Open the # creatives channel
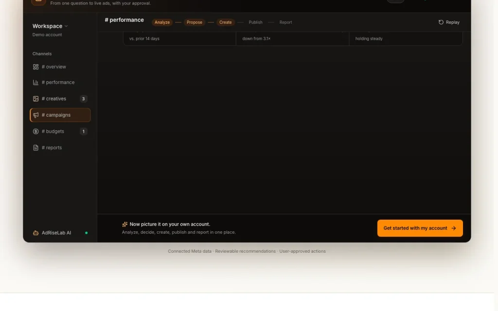The image size is (498, 311). tap(60, 99)
